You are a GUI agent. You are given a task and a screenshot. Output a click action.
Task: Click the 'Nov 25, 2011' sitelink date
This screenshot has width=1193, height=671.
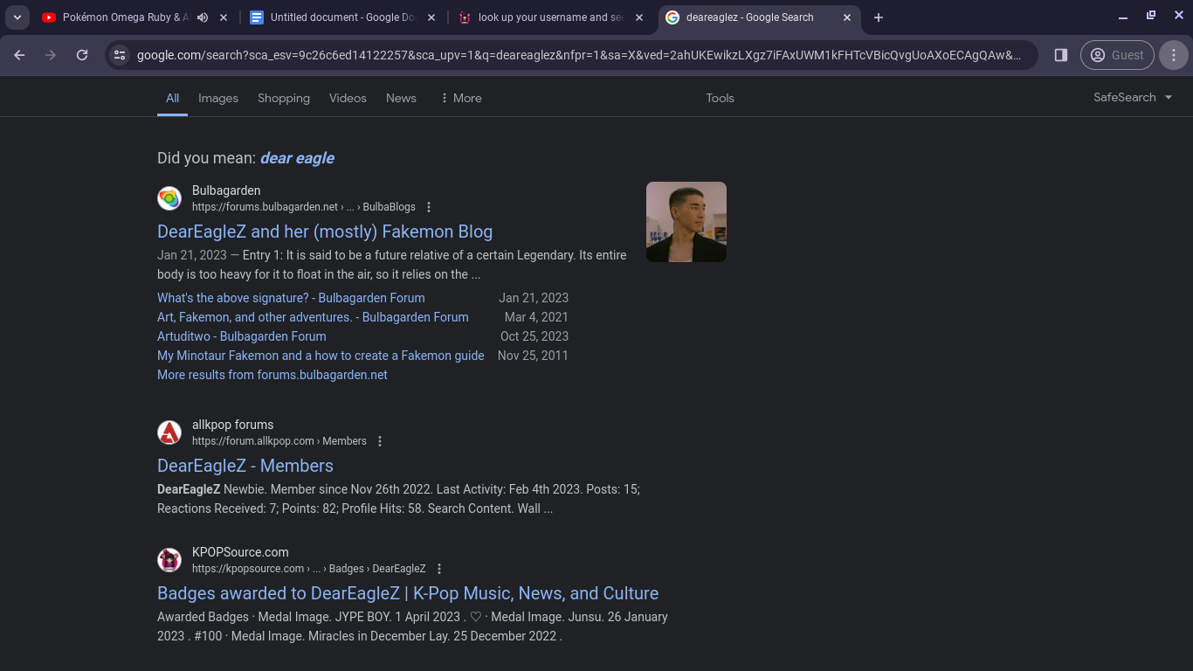pyautogui.click(x=533, y=356)
